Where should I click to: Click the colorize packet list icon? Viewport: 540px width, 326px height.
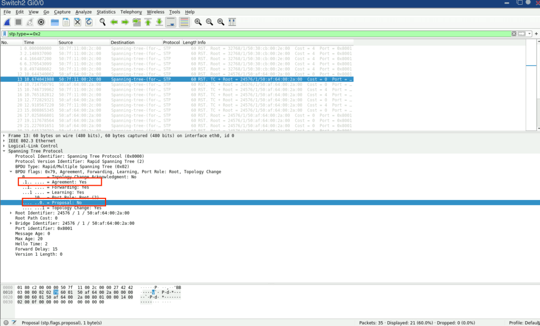[x=184, y=22]
